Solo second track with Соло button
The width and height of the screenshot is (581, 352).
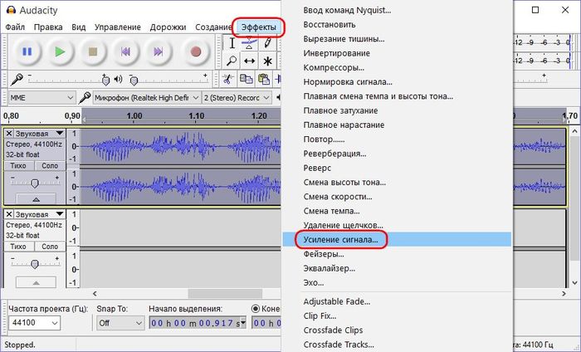tap(50, 247)
